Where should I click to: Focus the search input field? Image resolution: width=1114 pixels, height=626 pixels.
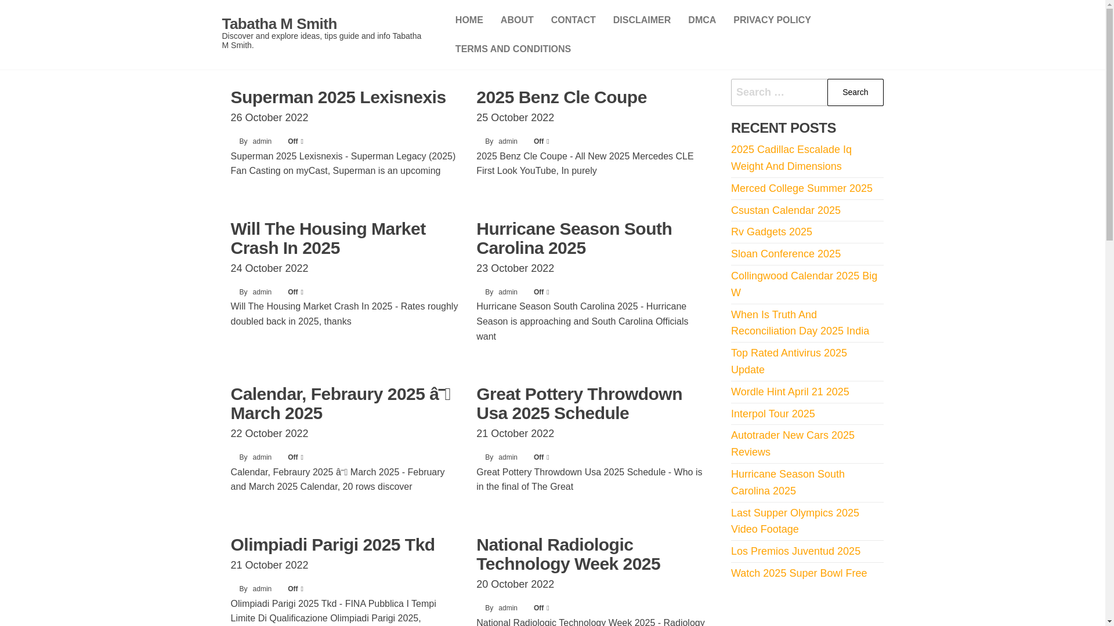[779, 92]
